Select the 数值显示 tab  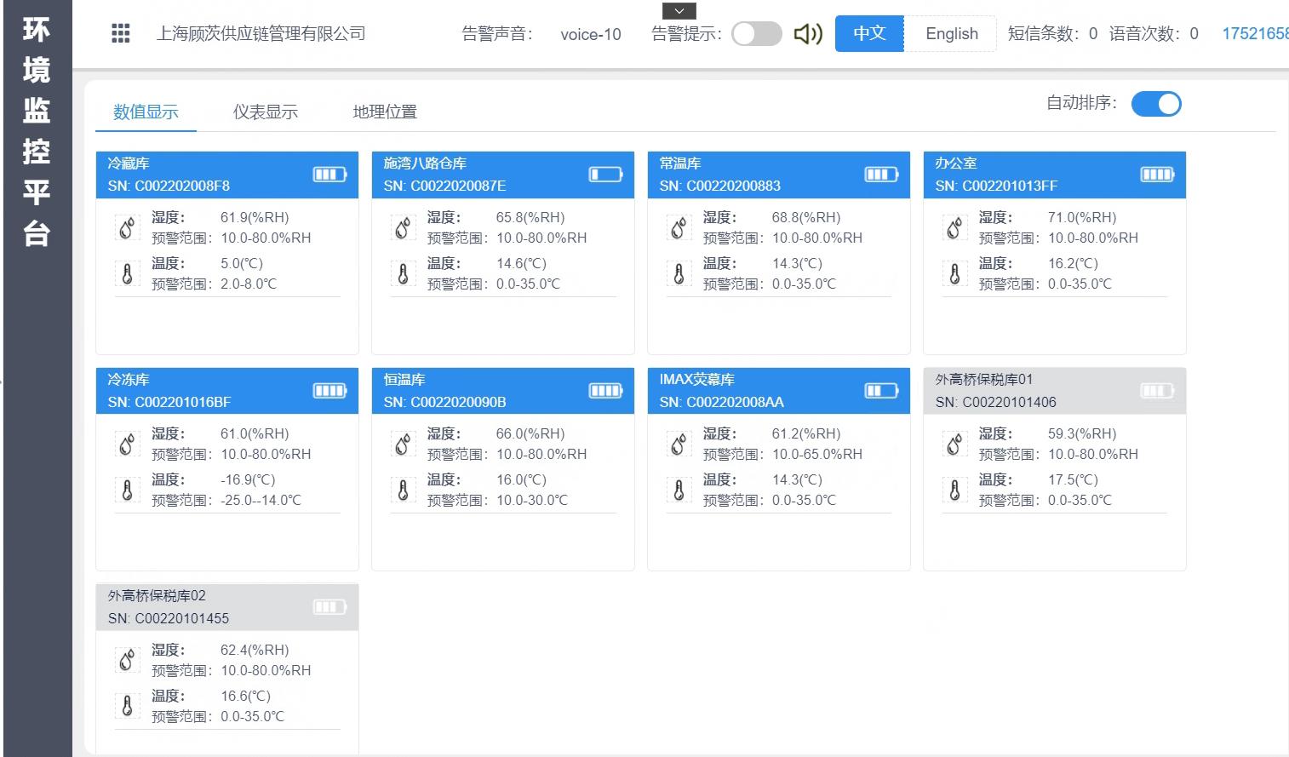pos(146,112)
